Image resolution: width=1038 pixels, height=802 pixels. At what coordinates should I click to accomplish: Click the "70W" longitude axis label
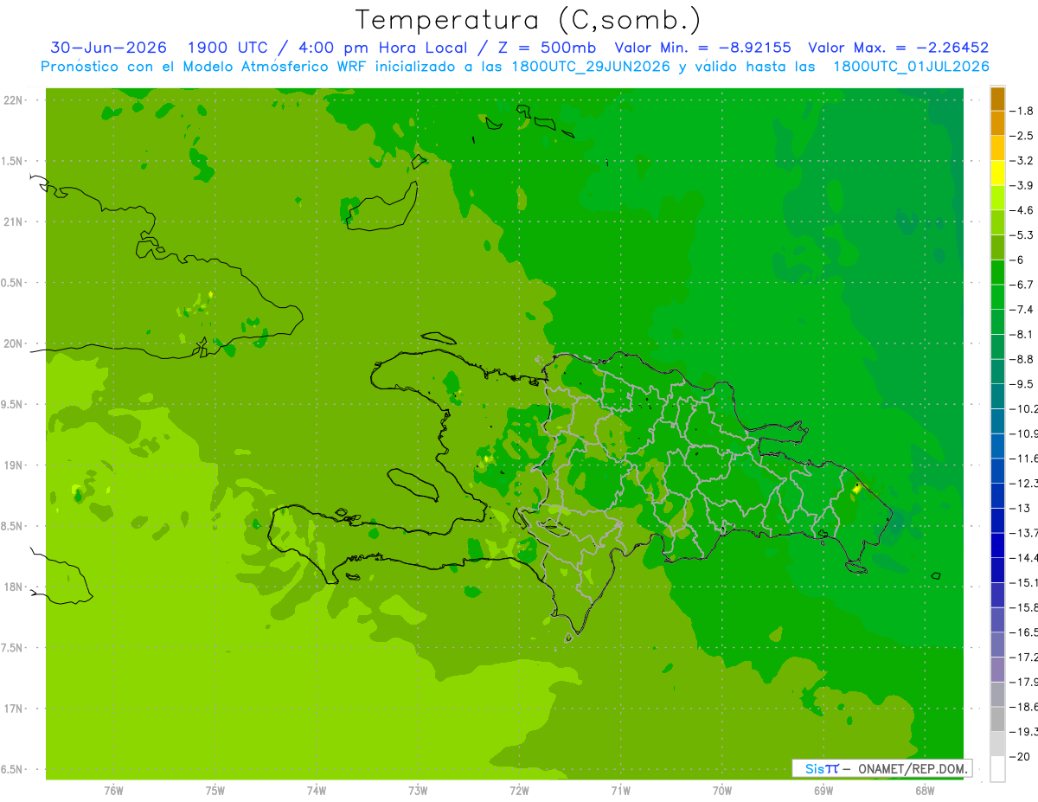(722, 790)
